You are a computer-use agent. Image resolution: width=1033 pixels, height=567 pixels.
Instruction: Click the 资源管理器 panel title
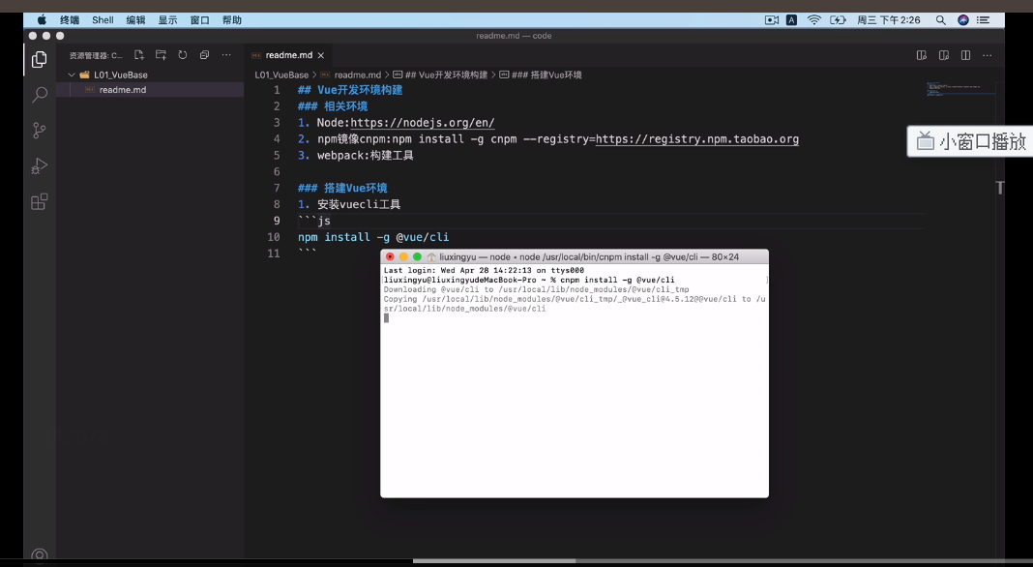pyautogui.click(x=96, y=55)
